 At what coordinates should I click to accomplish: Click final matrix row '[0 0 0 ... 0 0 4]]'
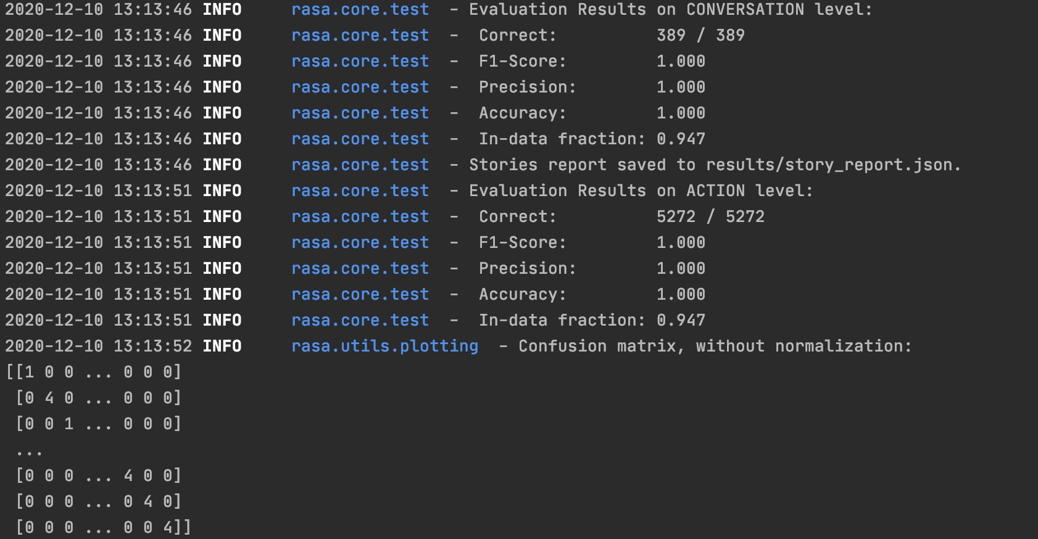point(103,527)
